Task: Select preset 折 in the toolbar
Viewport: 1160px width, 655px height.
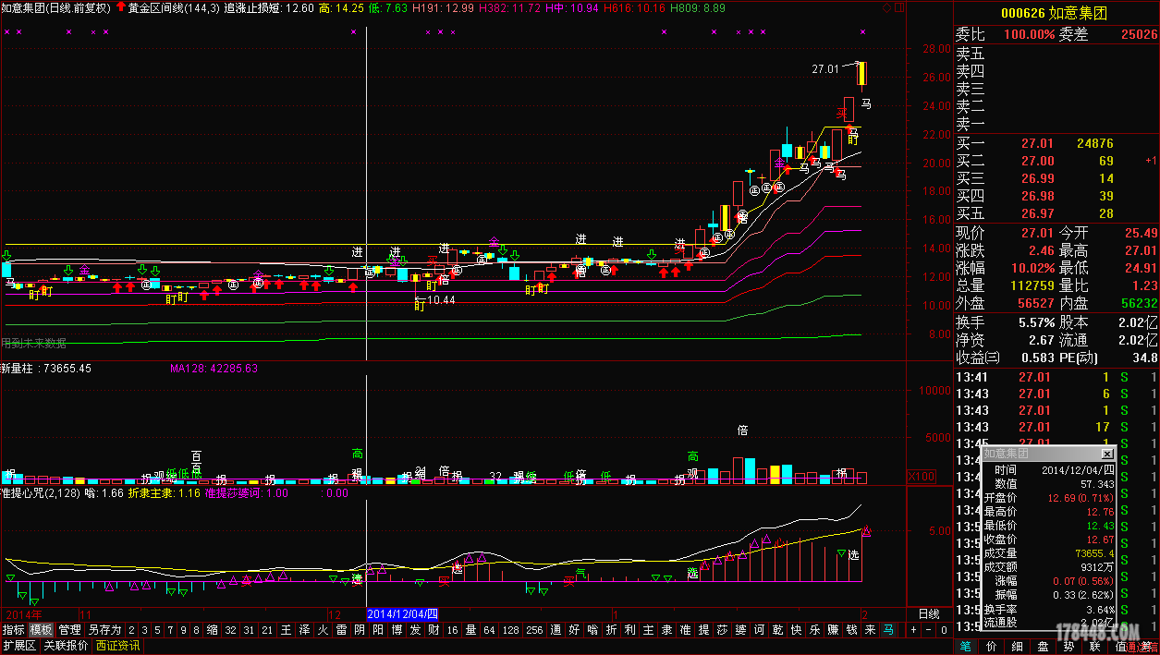Action: pos(611,629)
